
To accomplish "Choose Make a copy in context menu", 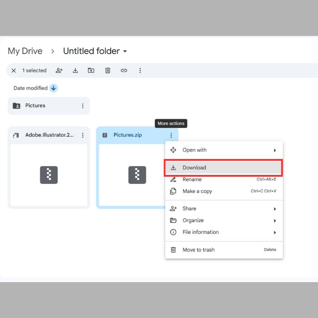I will coord(224,191).
